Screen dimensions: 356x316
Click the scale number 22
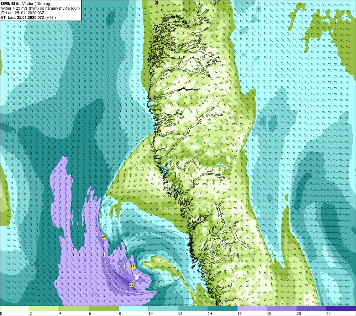(x=329, y=314)
